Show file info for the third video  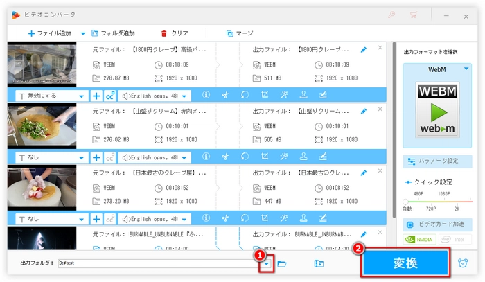(x=206, y=218)
